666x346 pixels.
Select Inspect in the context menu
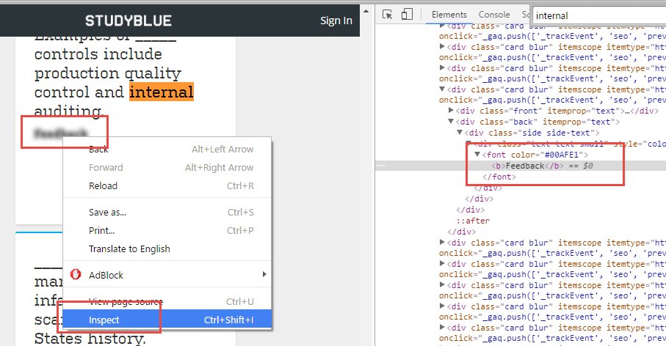pos(167,320)
